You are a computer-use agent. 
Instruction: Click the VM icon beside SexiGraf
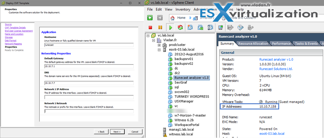click(170, 83)
